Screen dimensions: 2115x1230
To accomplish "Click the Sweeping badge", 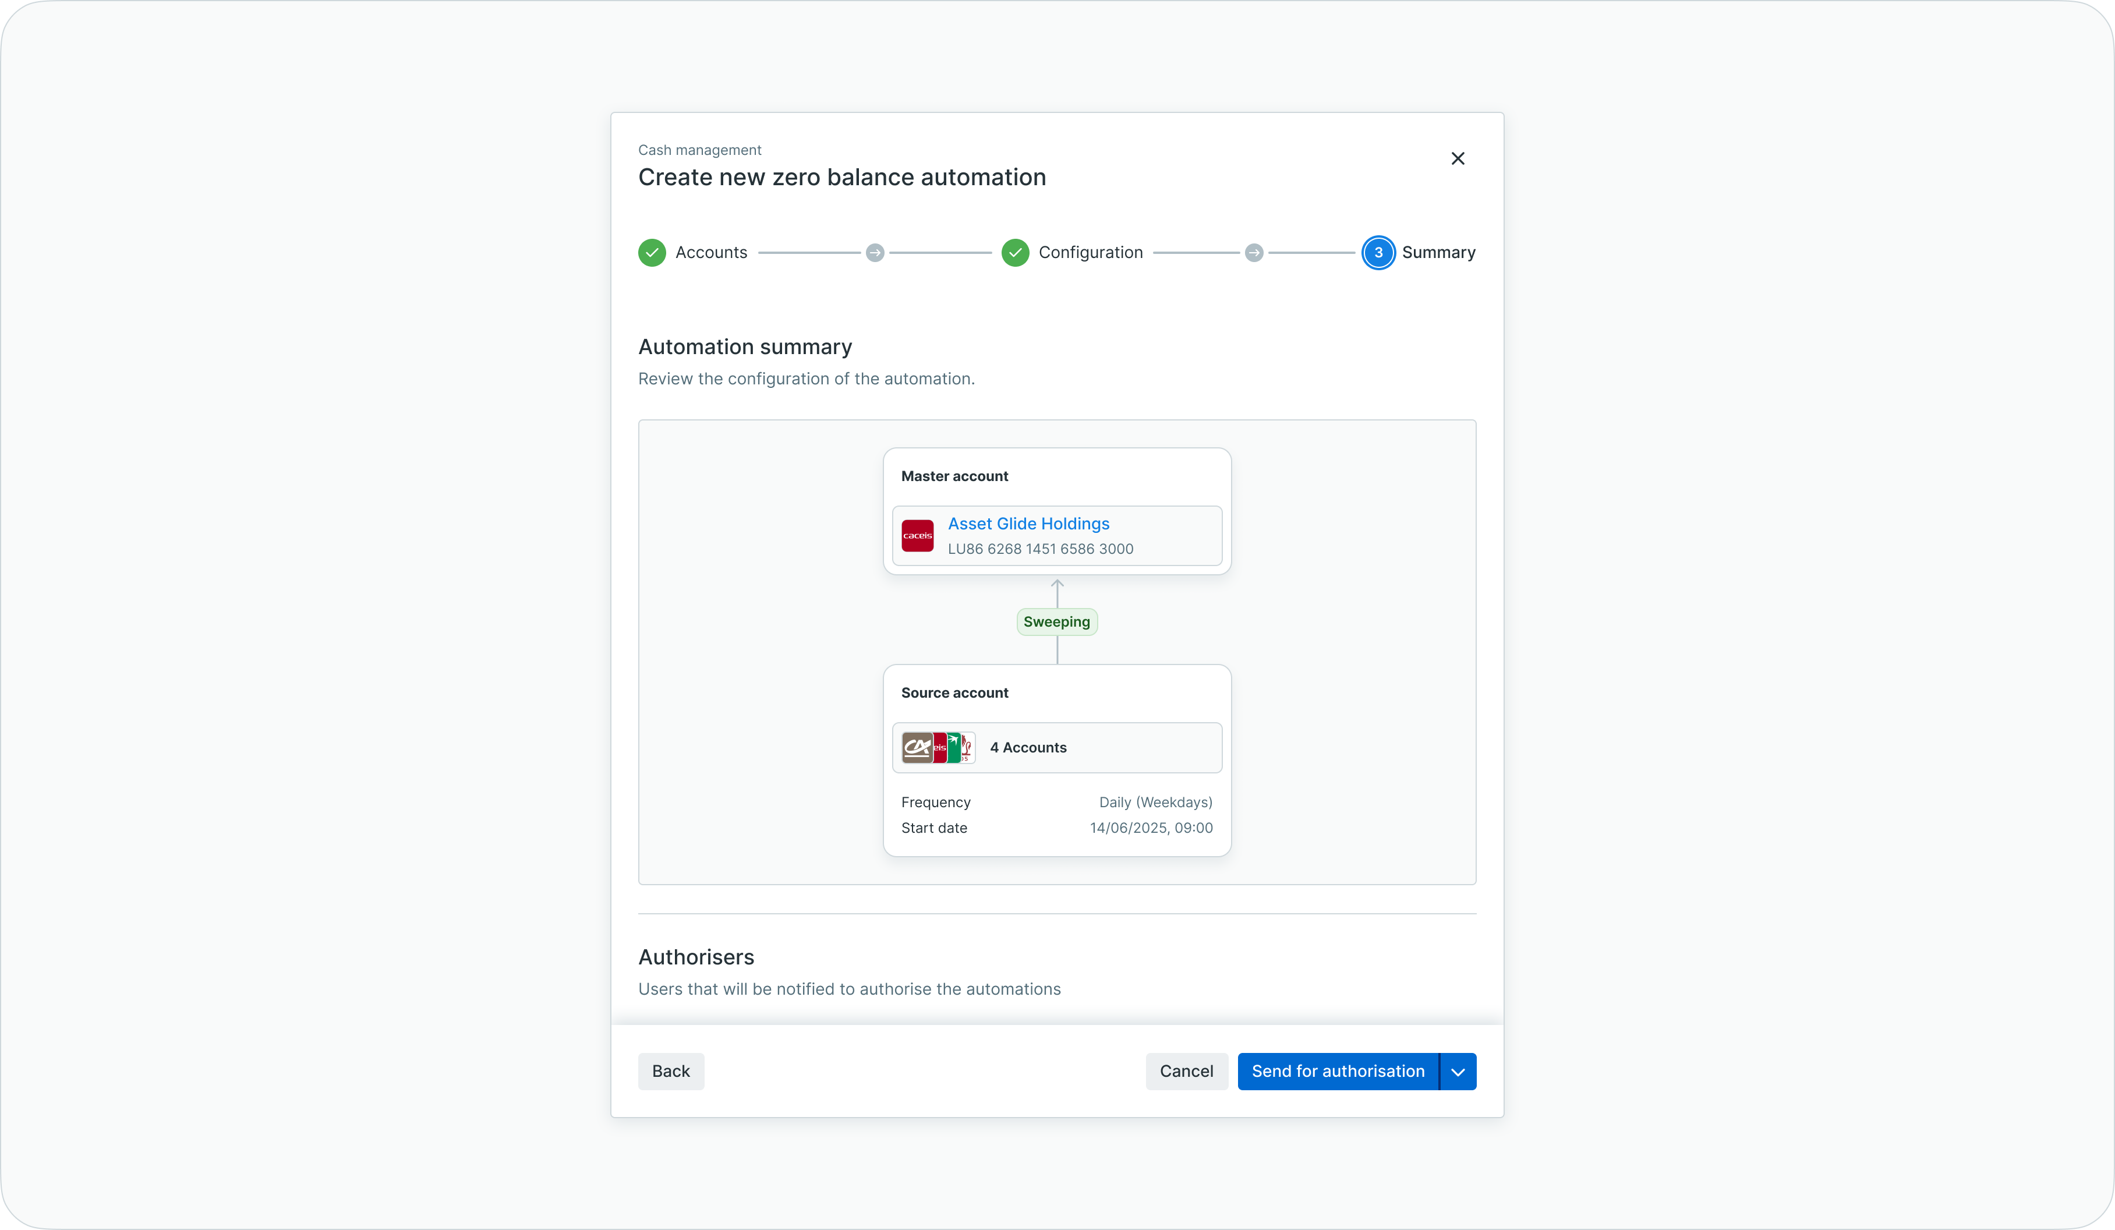I will 1057,622.
